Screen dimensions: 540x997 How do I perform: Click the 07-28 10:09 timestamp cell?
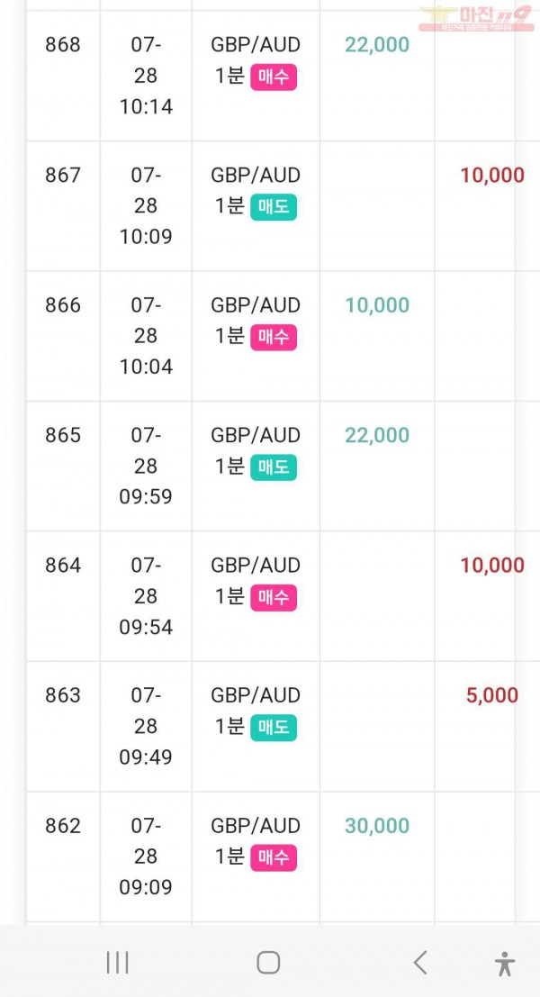click(x=146, y=206)
